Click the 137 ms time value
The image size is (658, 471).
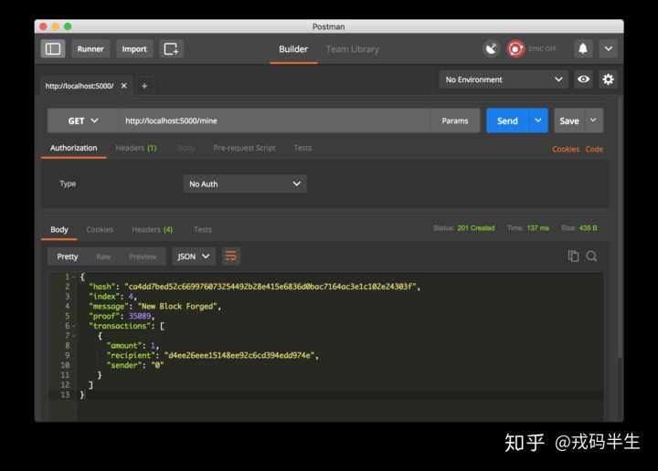click(538, 228)
